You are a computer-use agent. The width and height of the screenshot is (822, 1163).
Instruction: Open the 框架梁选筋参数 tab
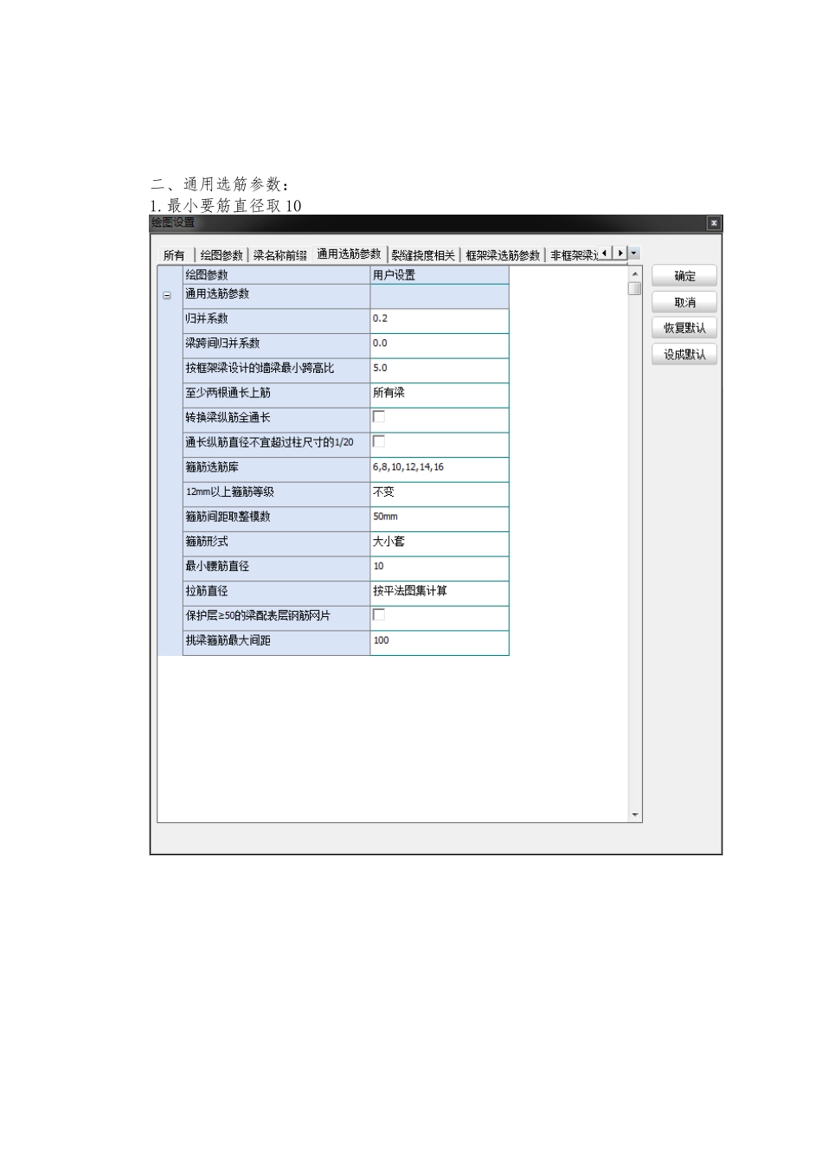coord(502,255)
